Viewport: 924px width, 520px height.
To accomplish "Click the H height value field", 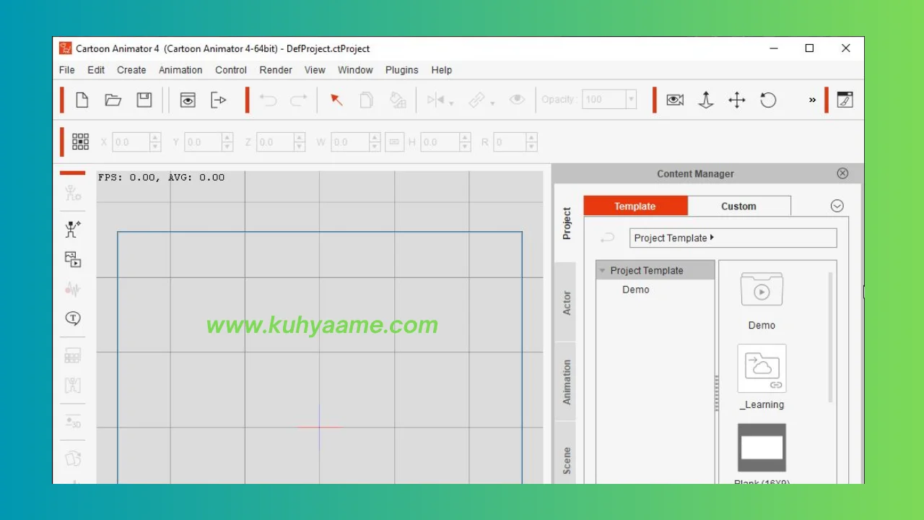I will tap(440, 142).
